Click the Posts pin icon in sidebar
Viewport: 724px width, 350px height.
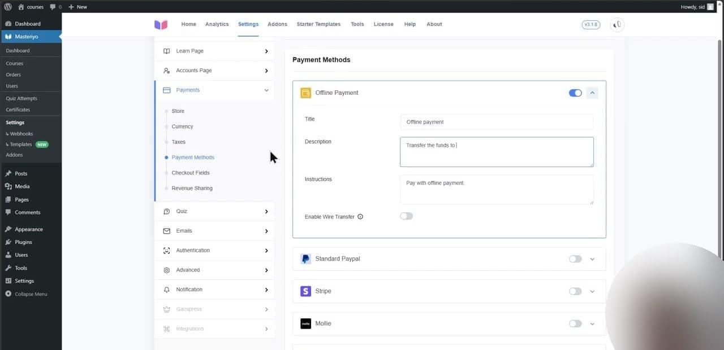pyautogui.click(x=8, y=173)
